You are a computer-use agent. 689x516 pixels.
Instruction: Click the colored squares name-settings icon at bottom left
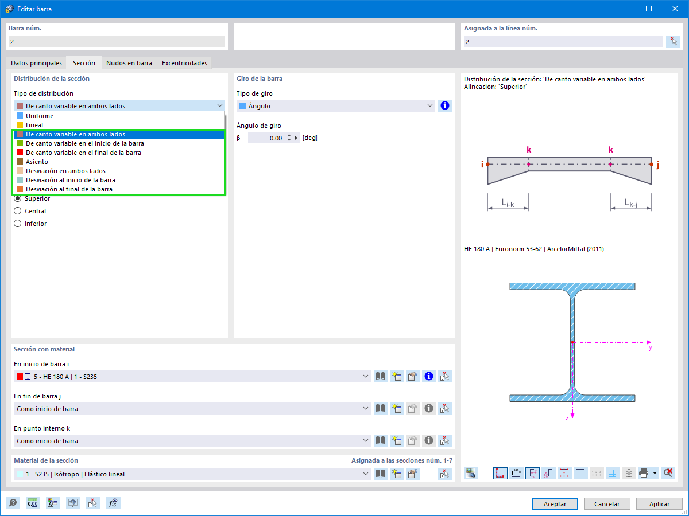53,503
